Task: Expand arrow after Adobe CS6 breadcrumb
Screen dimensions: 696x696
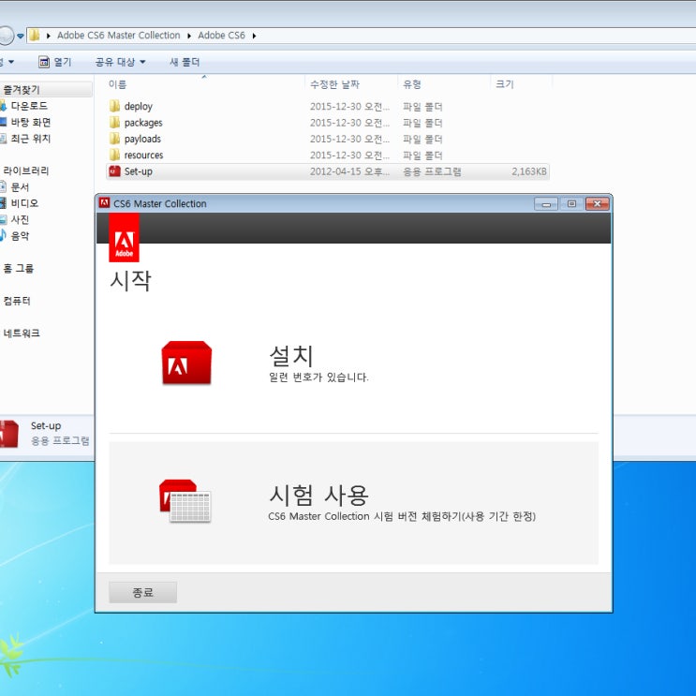Action: pos(254,36)
